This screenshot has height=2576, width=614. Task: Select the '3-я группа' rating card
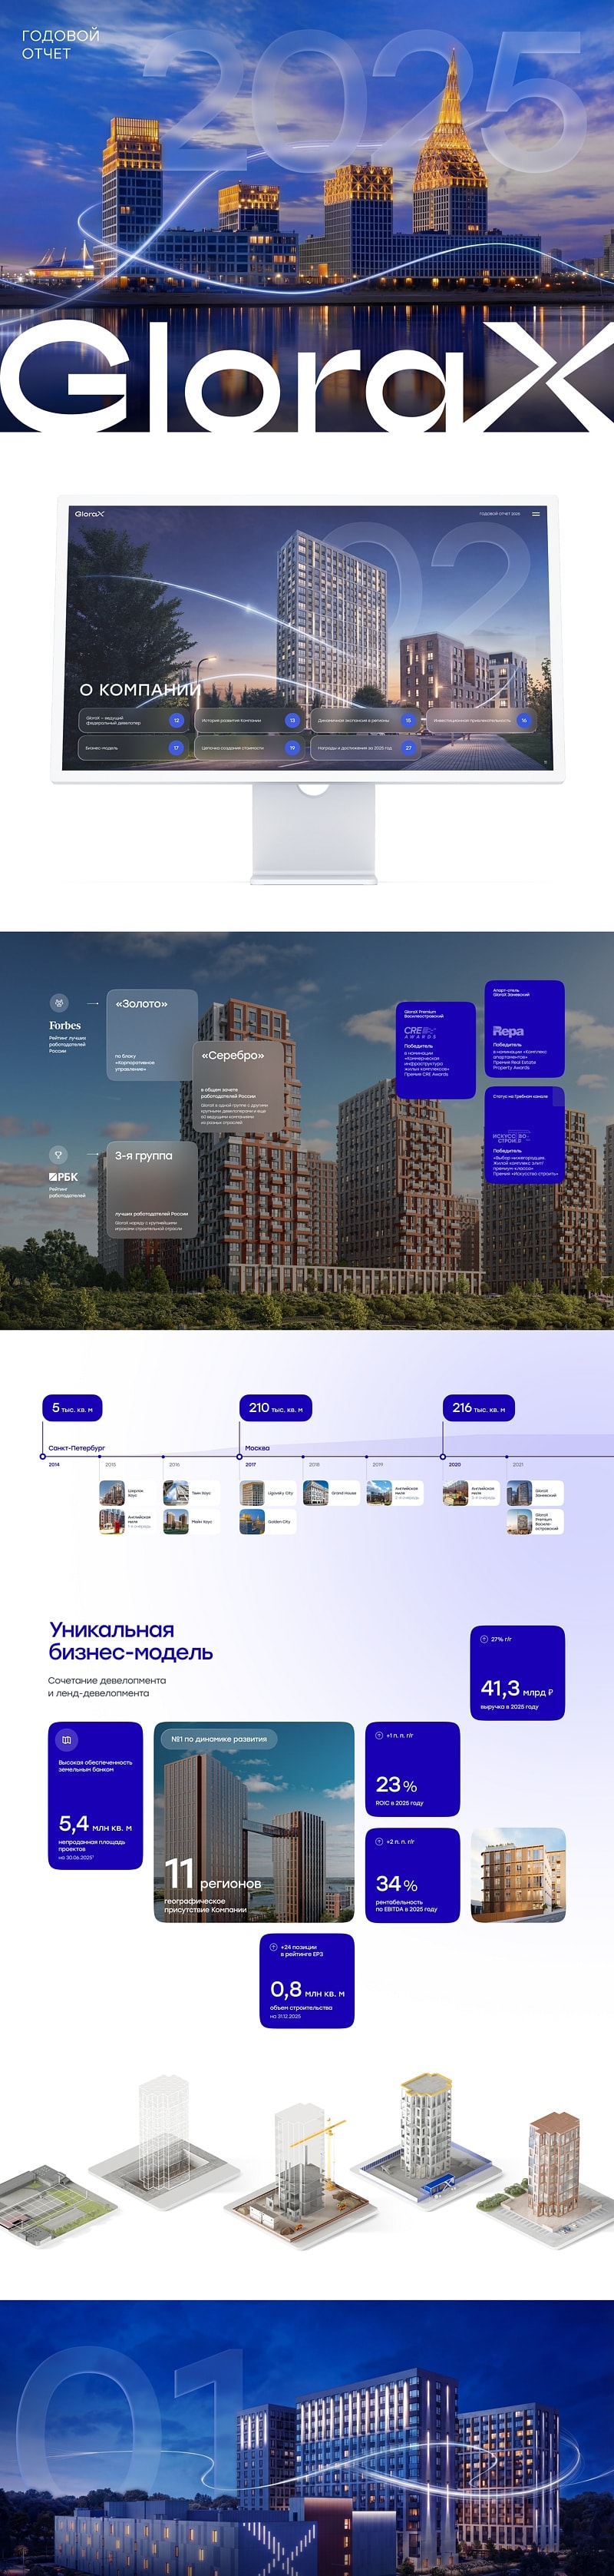click(x=152, y=1190)
